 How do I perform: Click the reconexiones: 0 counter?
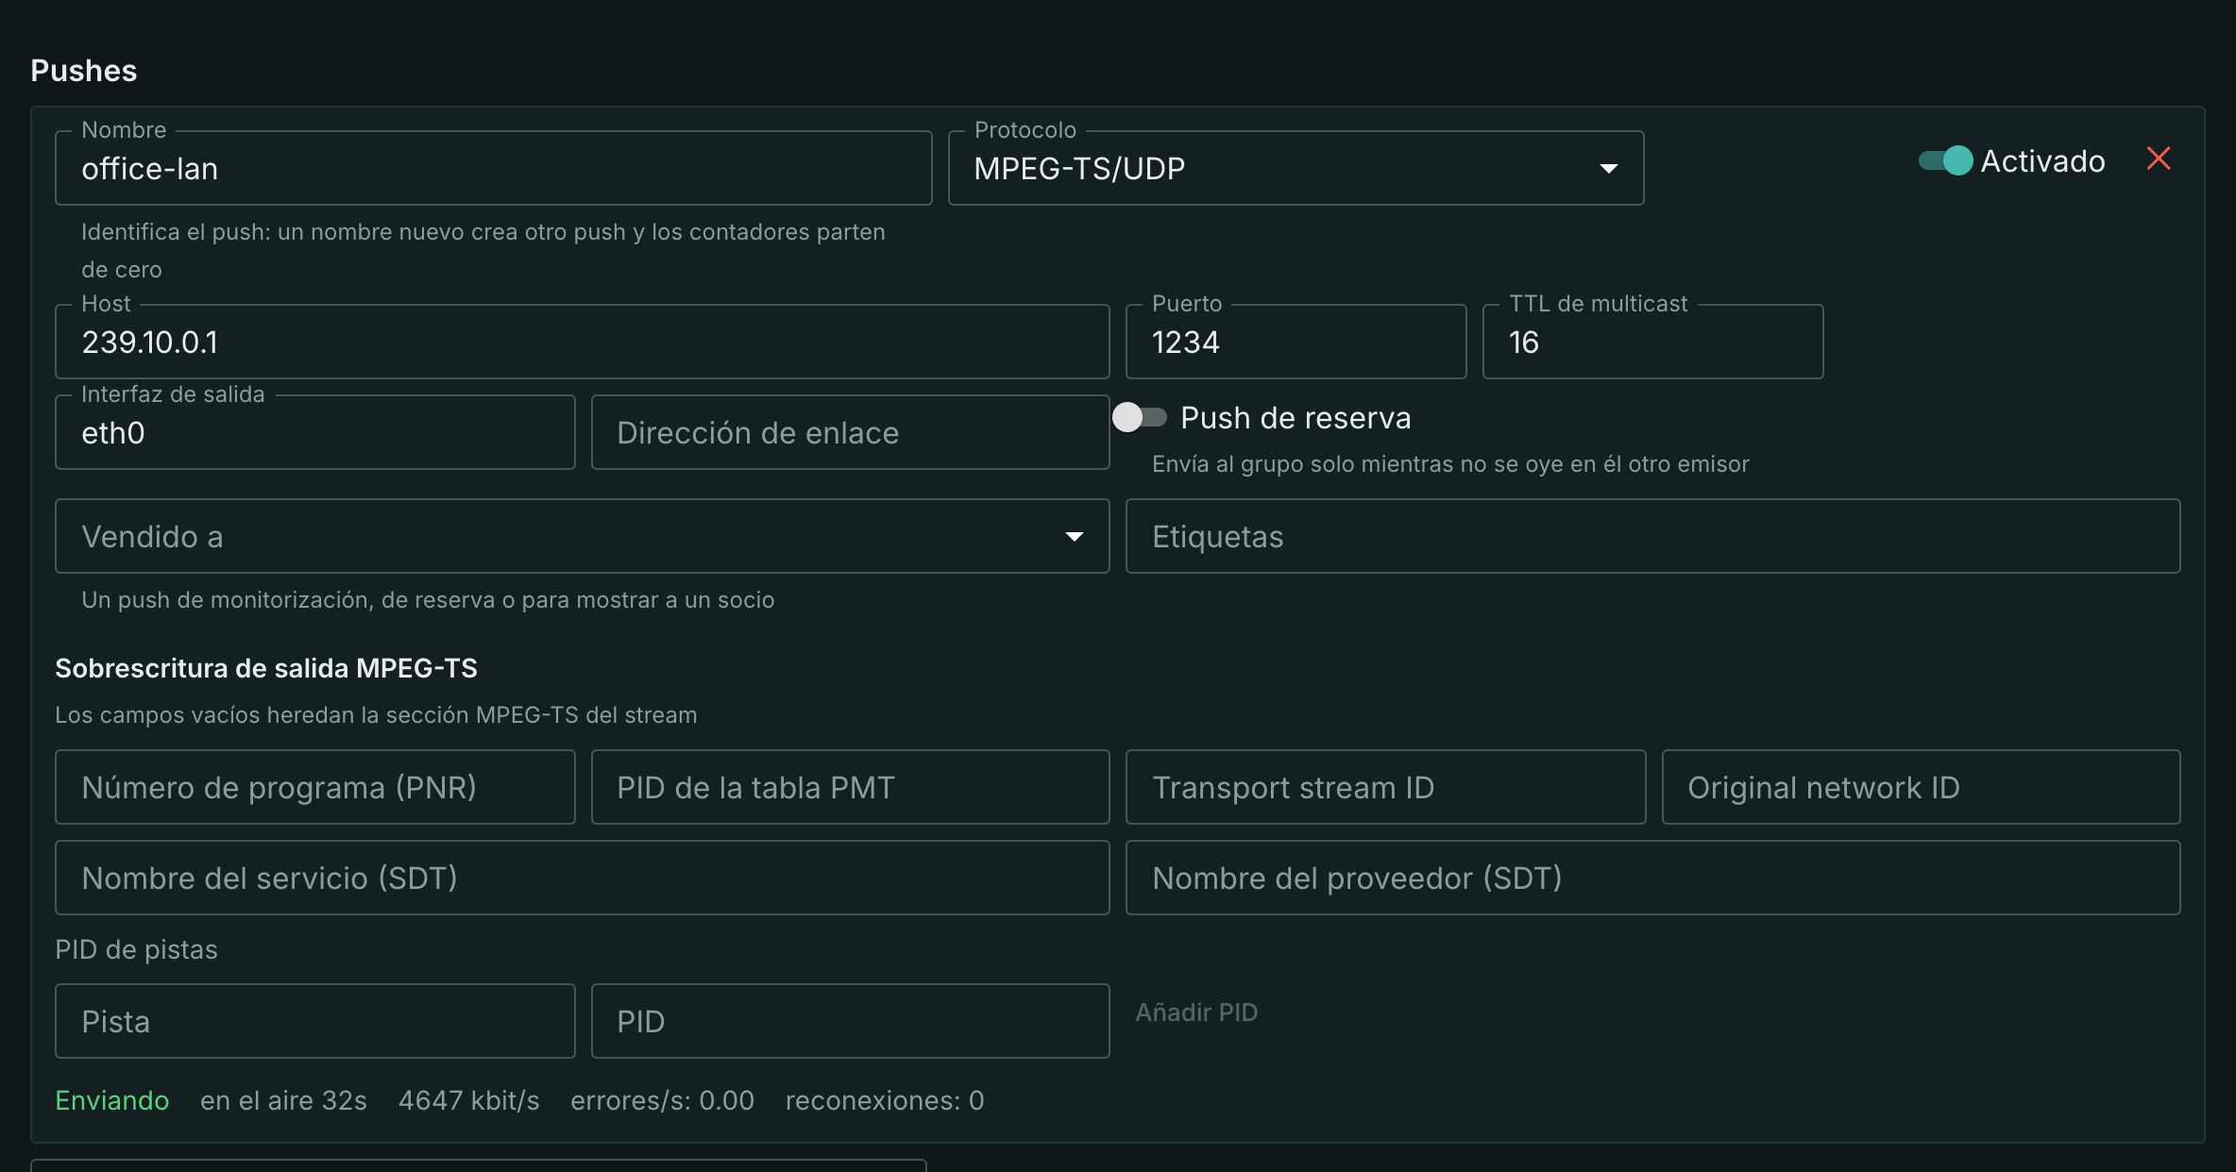885,1100
